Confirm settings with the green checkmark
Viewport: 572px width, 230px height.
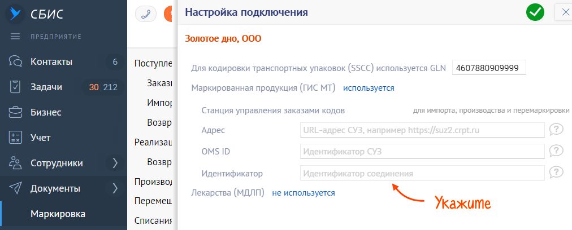(535, 12)
